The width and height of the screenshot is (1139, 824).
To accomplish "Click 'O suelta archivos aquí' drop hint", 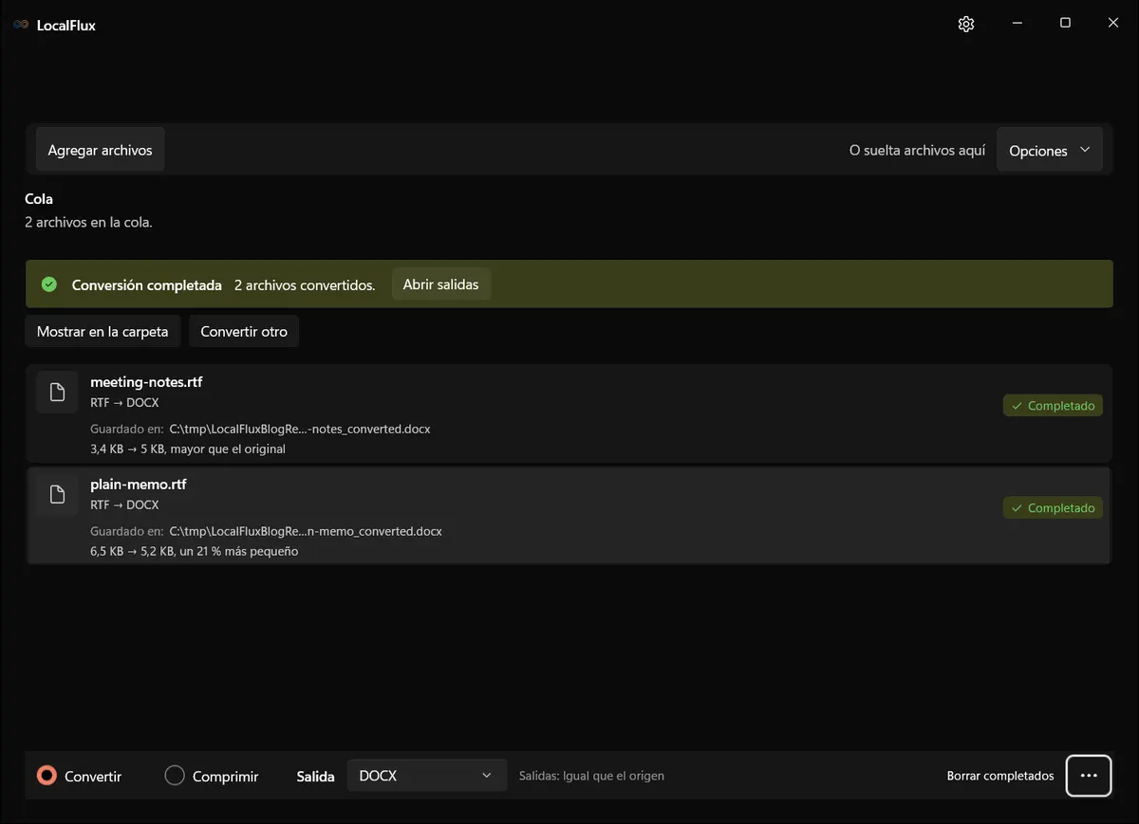I will coord(918,151).
